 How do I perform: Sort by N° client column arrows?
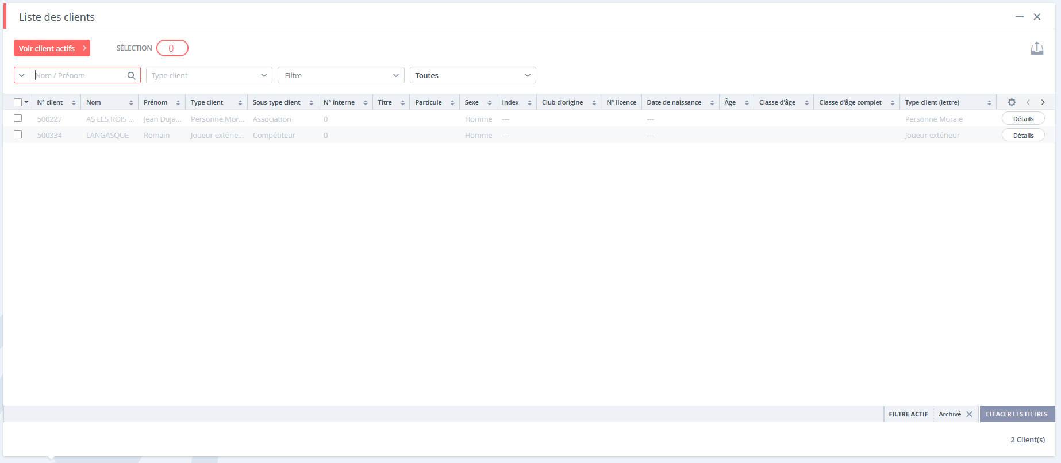pyautogui.click(x=74, y=103)
